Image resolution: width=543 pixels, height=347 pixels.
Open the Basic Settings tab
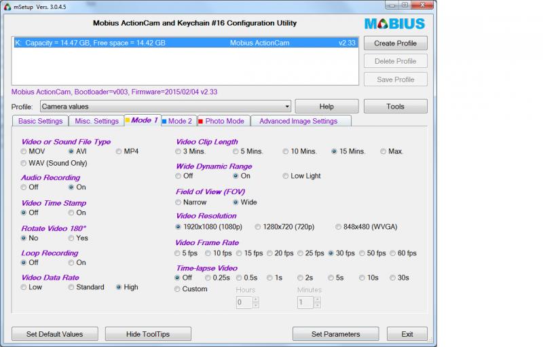pyautogui.click(x=41, y=121)
